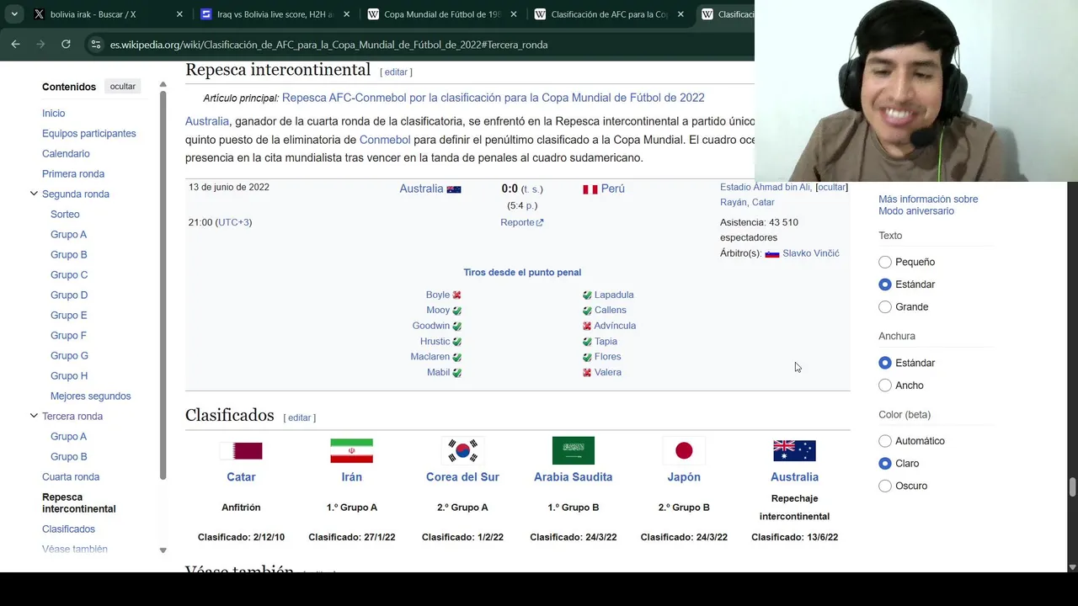Select 'Claro' color mode
Screen dimensions: 1078x606
[x=884, y=463]
